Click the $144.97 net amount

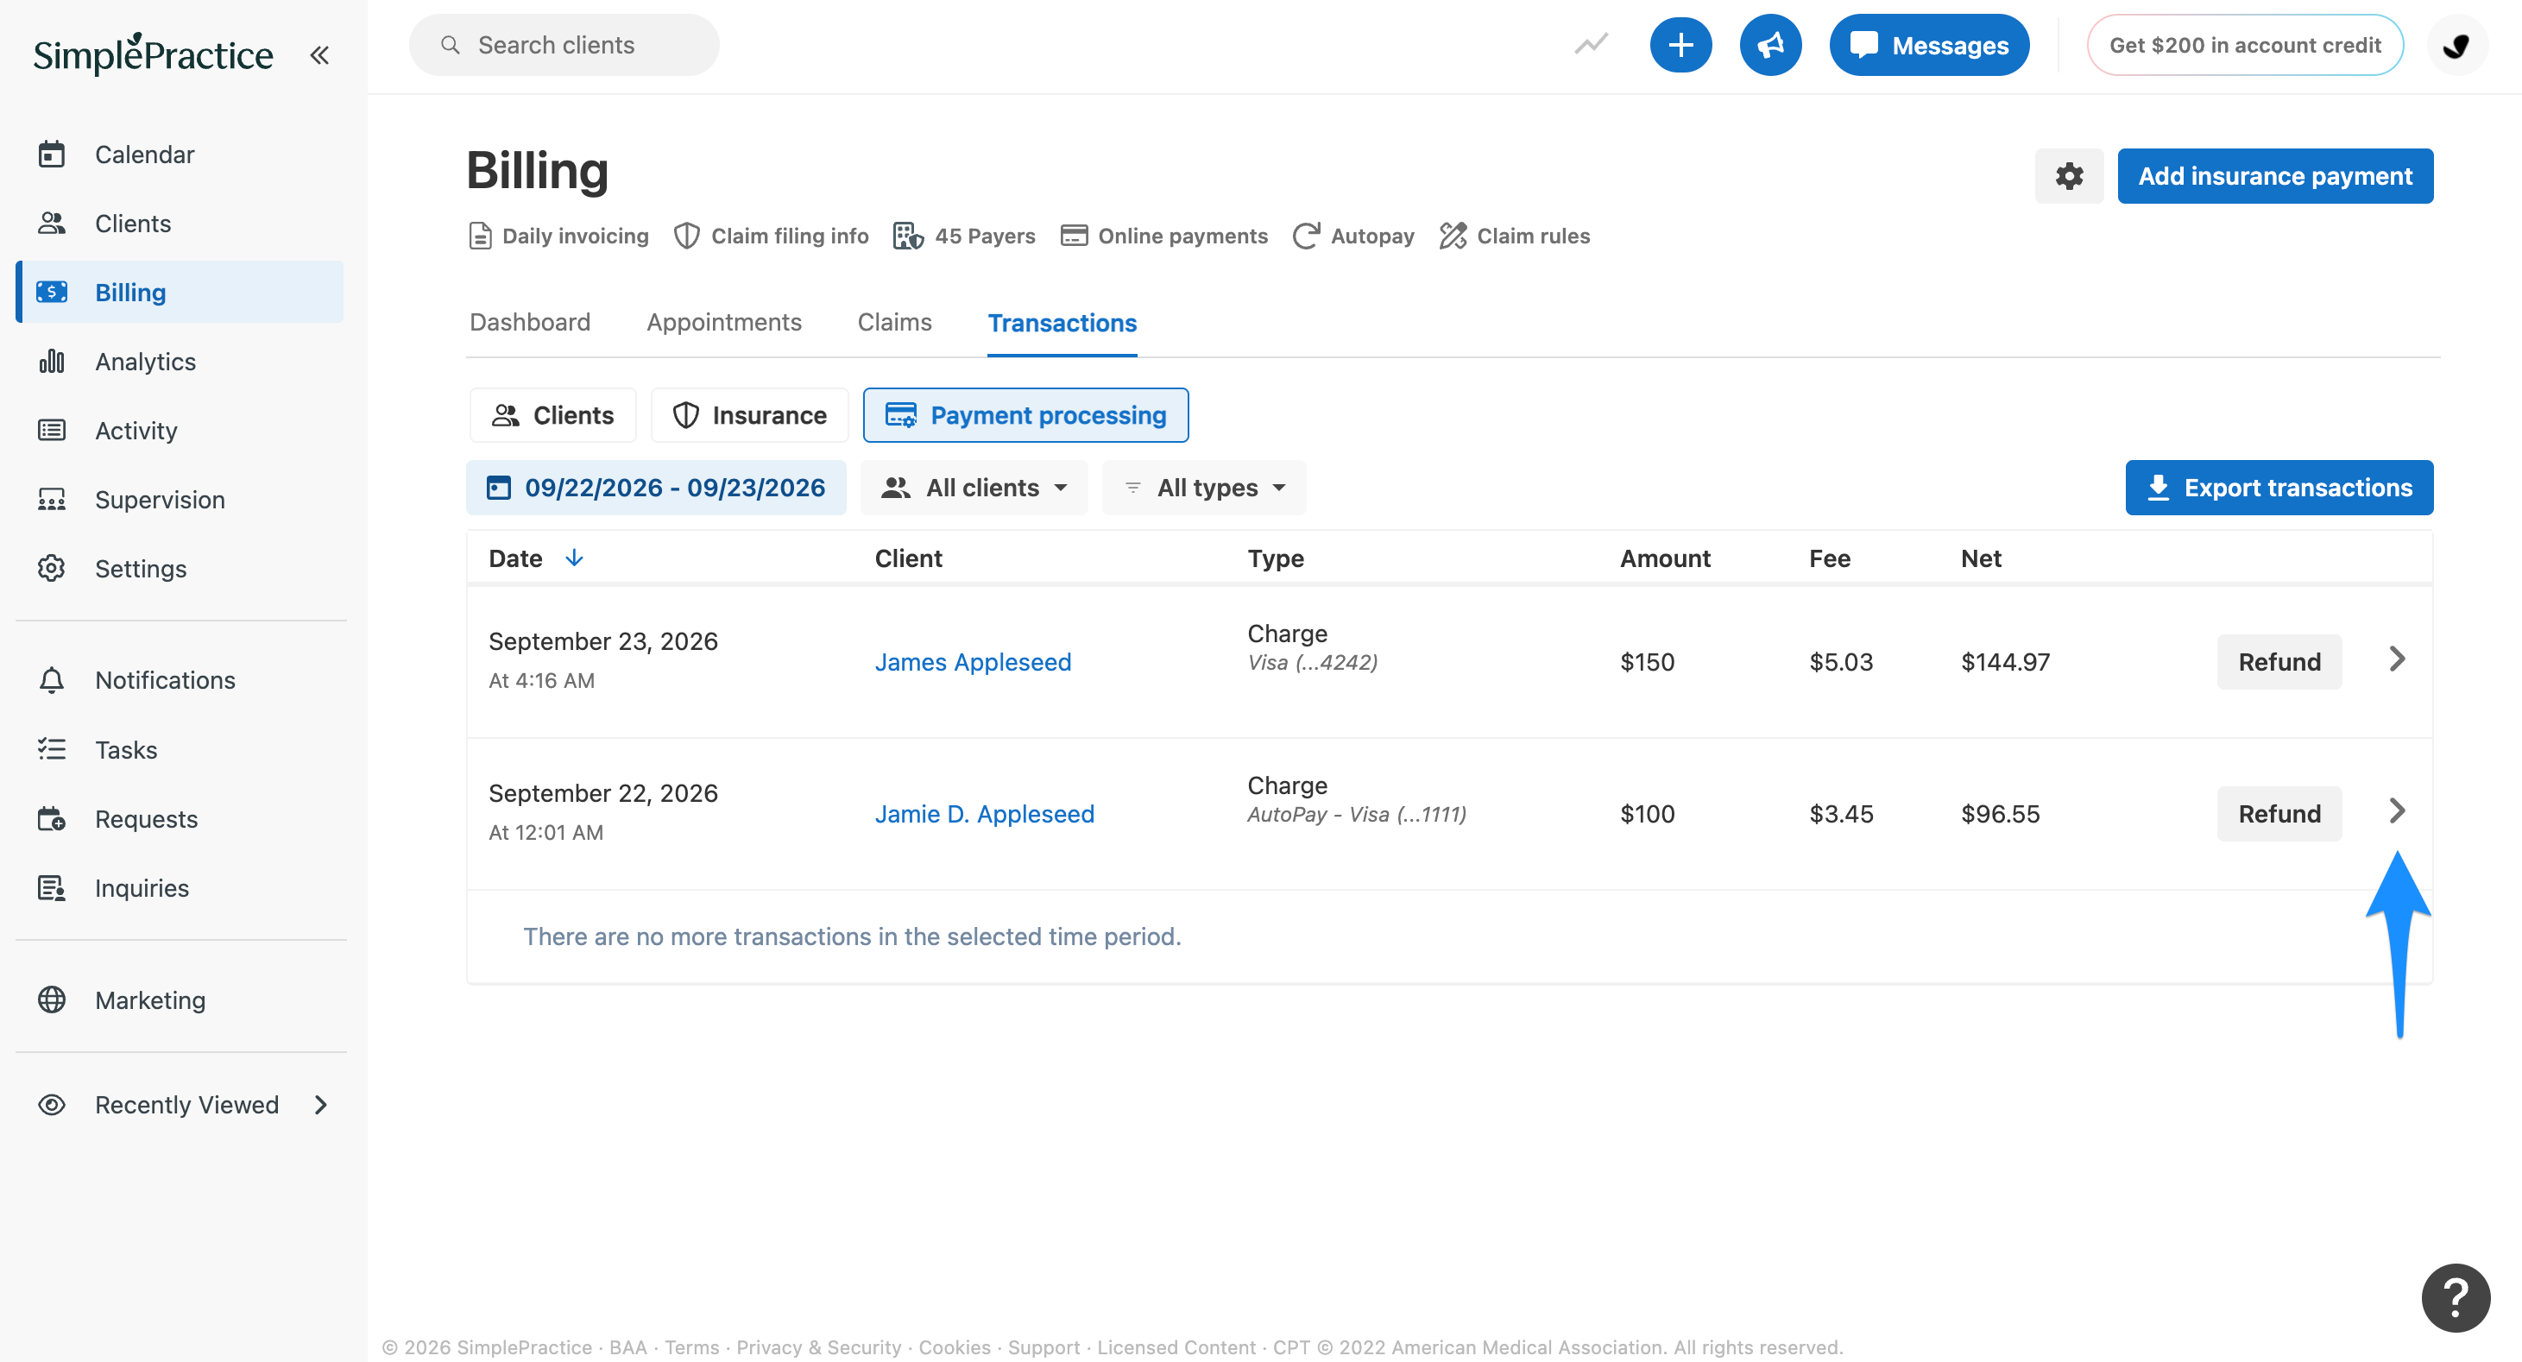point(2005,662)
